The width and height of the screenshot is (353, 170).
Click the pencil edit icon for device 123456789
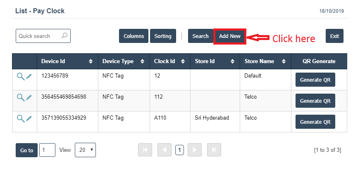pyautogui.click(x=29, y=76)
